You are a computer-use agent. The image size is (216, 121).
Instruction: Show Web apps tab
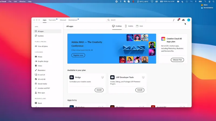tap(139, 26)
